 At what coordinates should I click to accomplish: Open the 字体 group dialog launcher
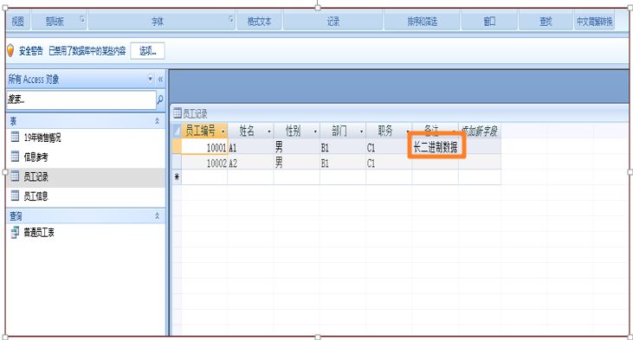[x=231, y=18]
